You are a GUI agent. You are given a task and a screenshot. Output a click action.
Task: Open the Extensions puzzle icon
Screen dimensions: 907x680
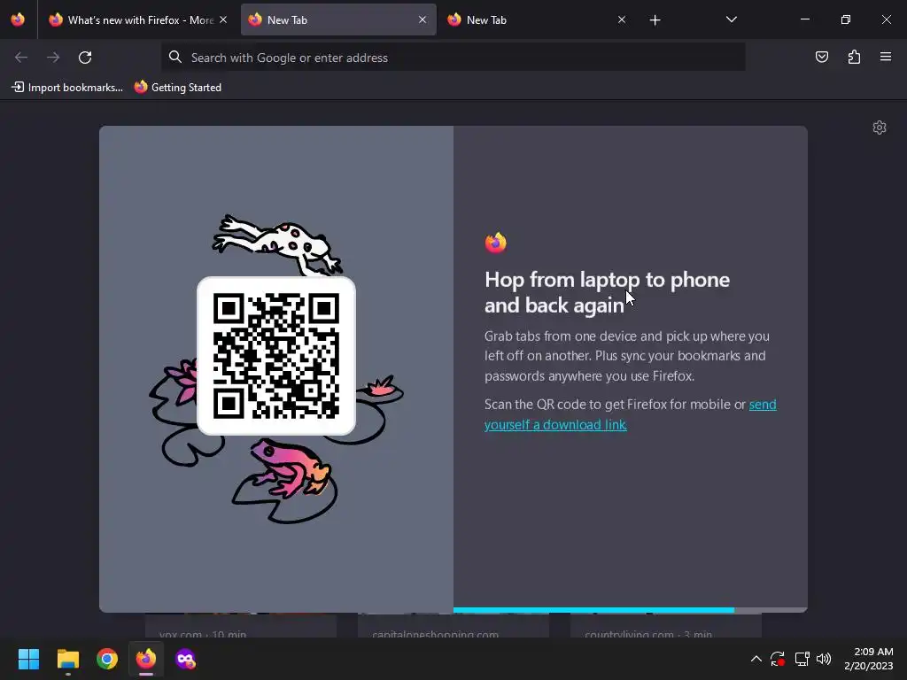coord(854,57)
